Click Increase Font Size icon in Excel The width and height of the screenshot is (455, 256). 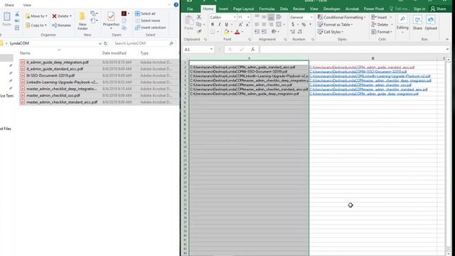click(240, 24)
